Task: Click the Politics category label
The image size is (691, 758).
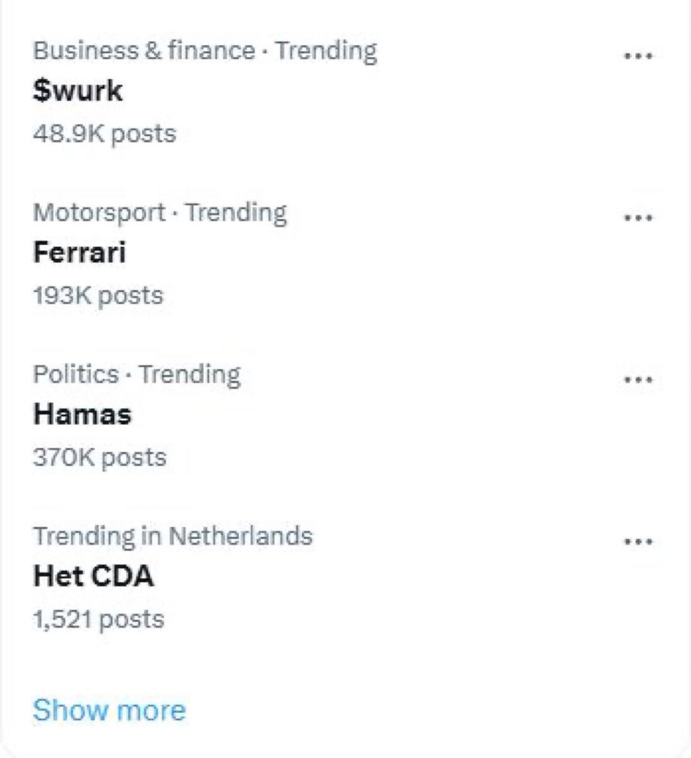Action: click(75, 374)
